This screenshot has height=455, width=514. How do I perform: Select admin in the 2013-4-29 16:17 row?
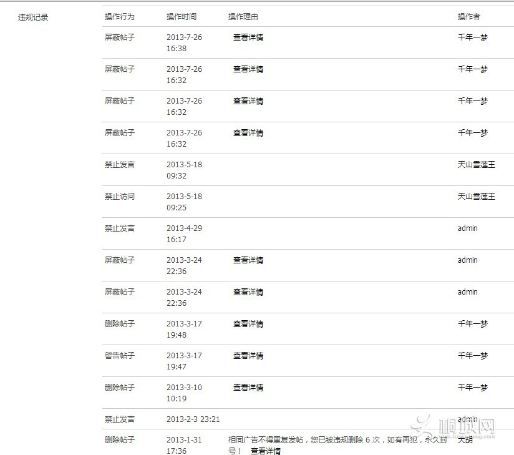click(467, 228)
